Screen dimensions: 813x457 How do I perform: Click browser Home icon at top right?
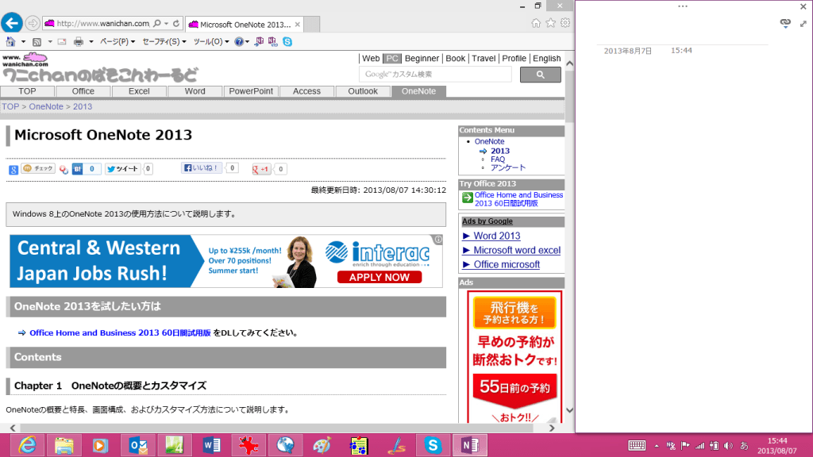536,23
